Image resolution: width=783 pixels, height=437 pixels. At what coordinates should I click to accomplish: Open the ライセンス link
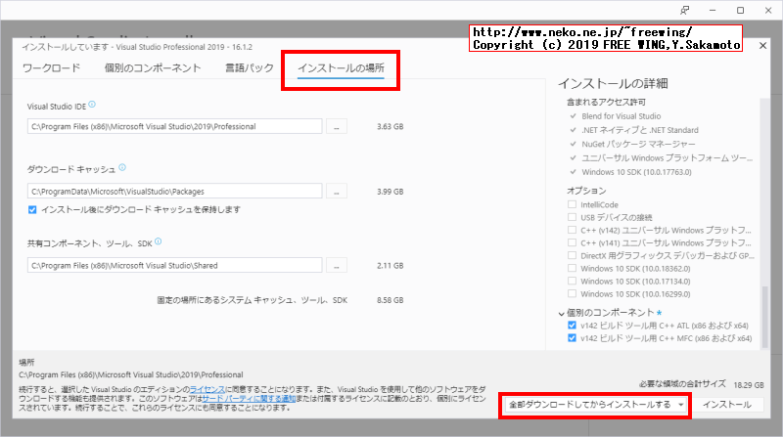(x=207, y=389)
